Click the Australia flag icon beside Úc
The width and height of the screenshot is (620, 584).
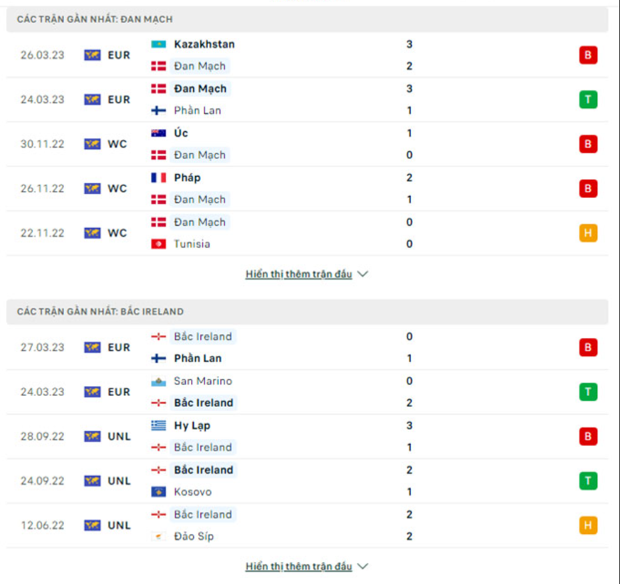[x=158, y=133]
